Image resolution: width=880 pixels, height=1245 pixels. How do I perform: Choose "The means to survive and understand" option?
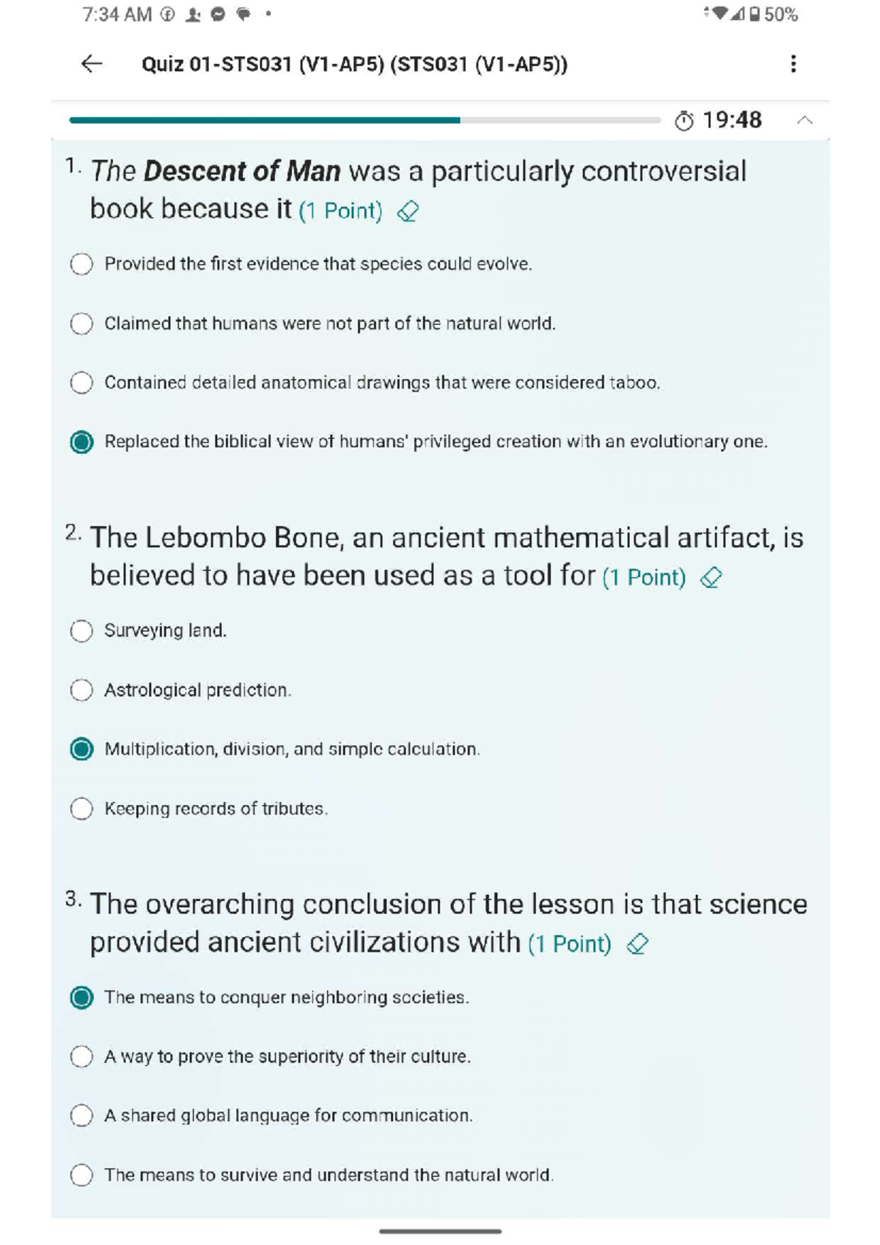pos(81,1175)
